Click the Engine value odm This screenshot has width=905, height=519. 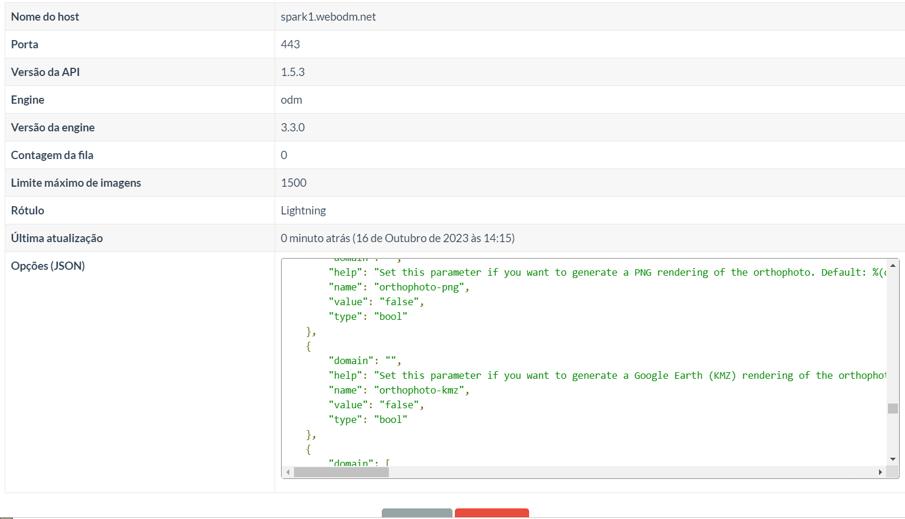click(x=292, y=100)
